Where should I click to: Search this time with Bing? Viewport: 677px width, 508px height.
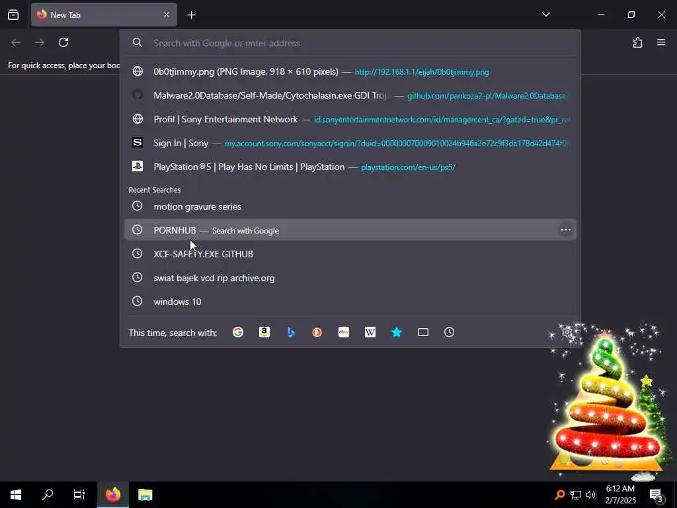(x=291, y=332)
